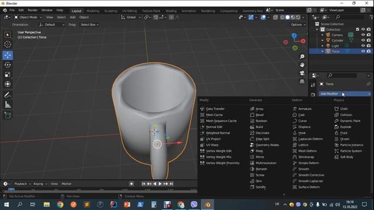Hide the Torus object in viewport
The width and height of the screenshot is (374, 210).
coord(363,51)
